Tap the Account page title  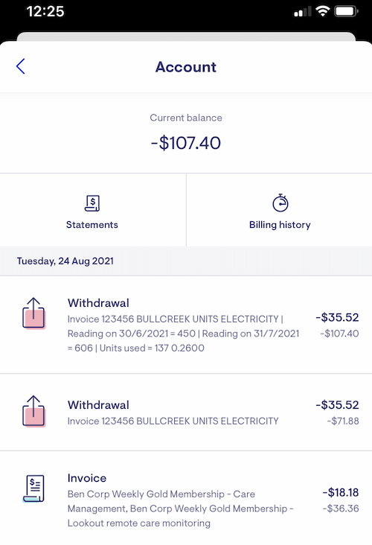(x=186, y=67)
